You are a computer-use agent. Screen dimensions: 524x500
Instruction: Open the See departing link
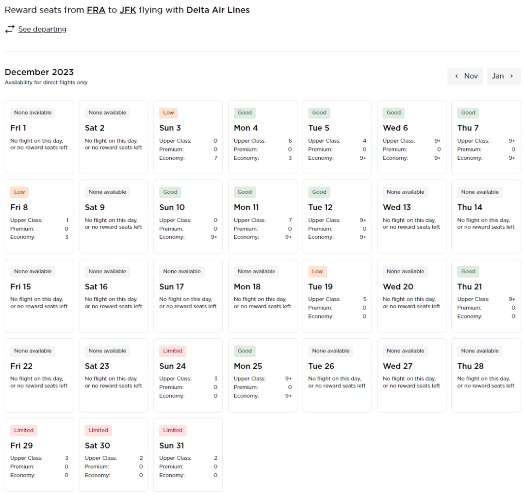(x=42, y=30)
